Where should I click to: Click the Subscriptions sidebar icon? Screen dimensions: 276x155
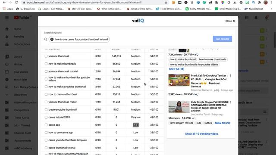(7, 44)
